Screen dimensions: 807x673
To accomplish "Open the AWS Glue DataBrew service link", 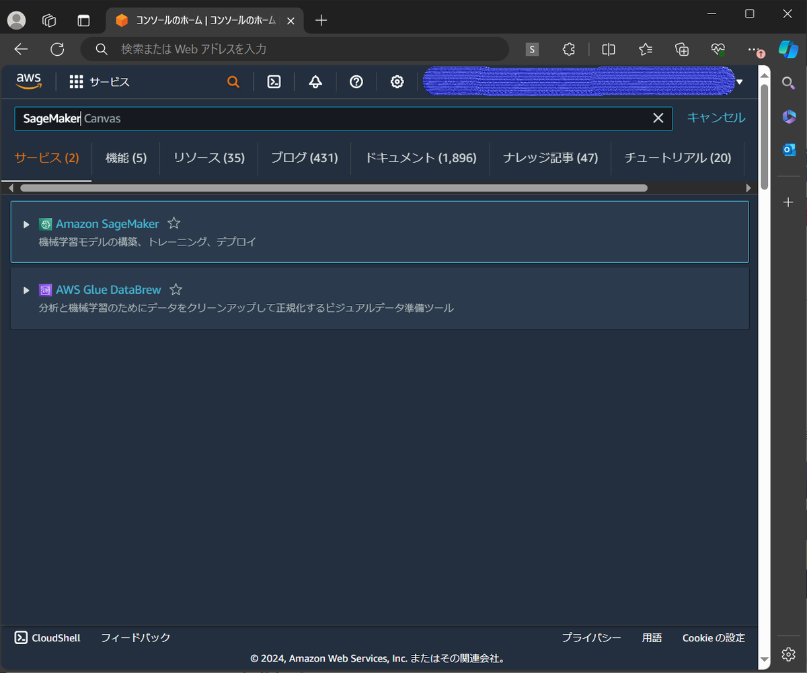I will (x=108, y=290).
